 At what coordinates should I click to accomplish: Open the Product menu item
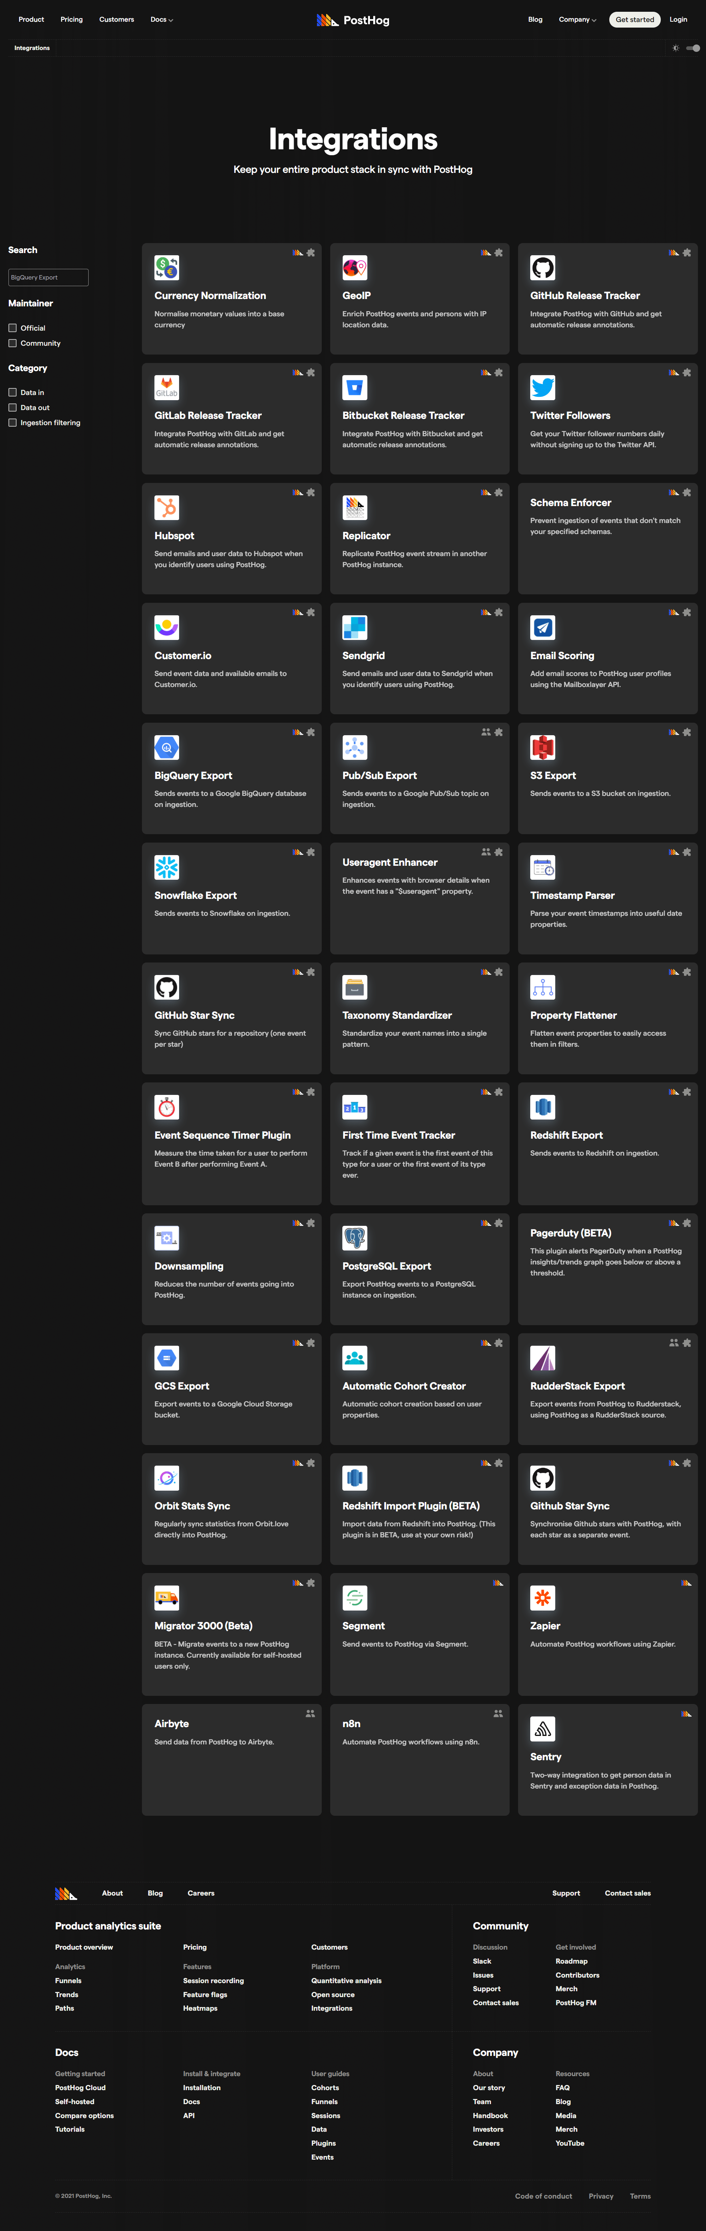coord(31,20)
